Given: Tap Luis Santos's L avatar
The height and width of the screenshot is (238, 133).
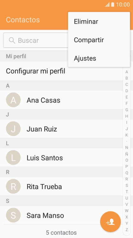Looking at the screenshot, I should (x=13, y=158).
